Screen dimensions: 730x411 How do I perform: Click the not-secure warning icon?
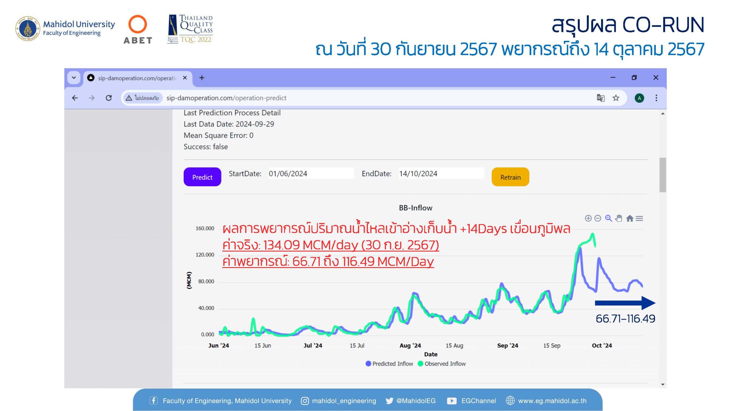(x=129, y=98)
